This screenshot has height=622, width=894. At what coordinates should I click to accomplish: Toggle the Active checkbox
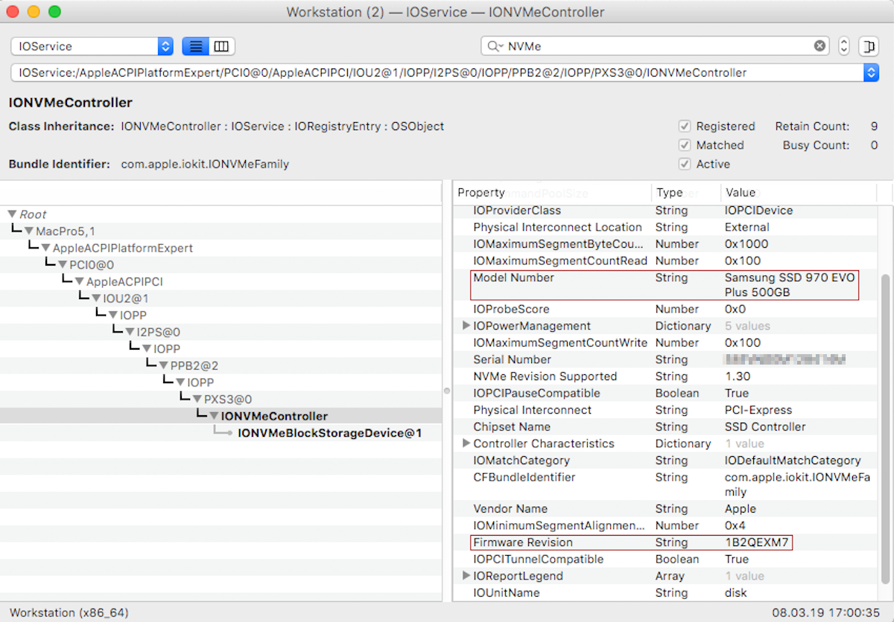tap(685, 164)
